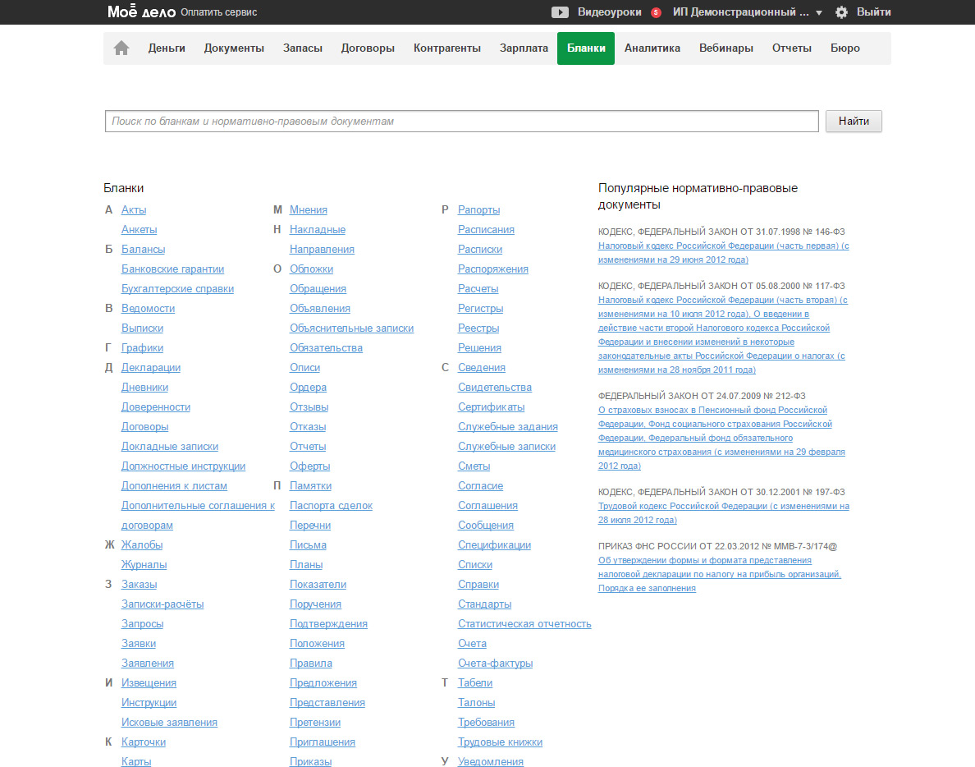975x767 pixels.
Task: Open the Оплатить сервис link
Action: point(218,12)
